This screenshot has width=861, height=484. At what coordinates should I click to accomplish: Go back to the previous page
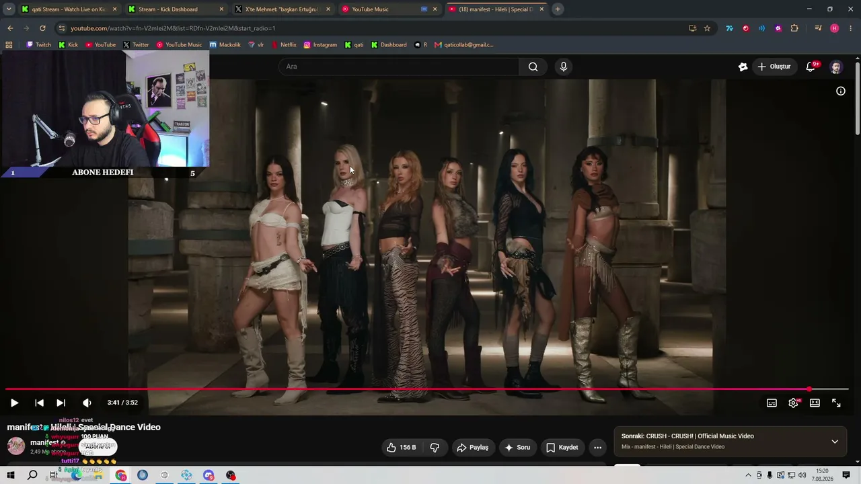click(x=10, y=28)
